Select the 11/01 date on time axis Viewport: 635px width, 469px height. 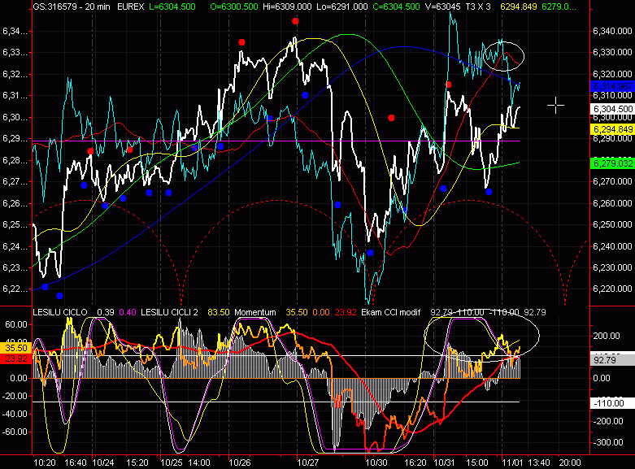pos(512,461)
